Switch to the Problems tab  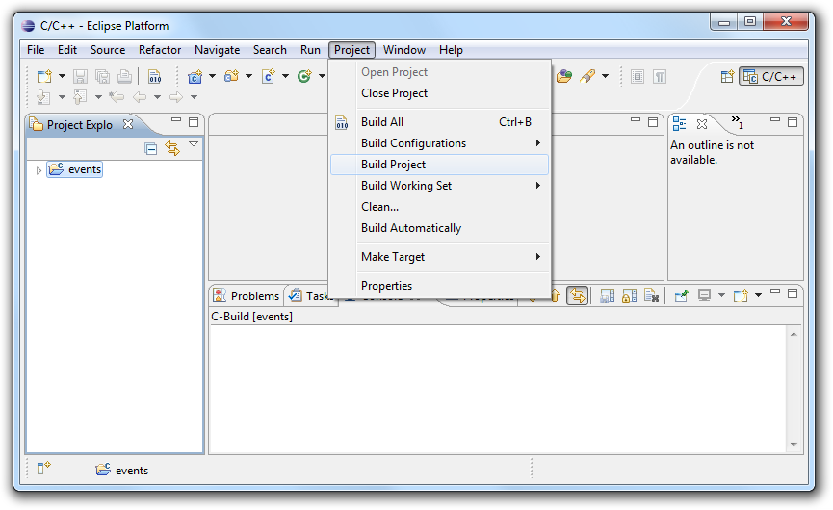tap(246, 295)
